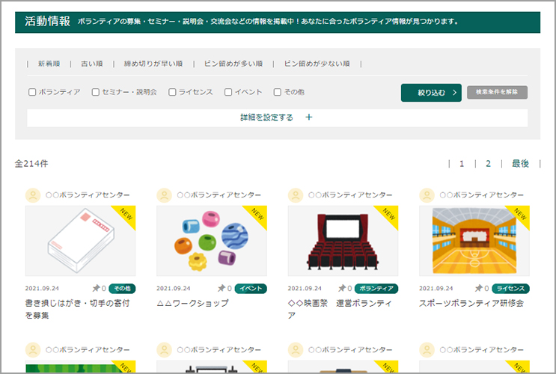Image resolution: width=556 pixels, height=374 pixels.
Task: Click avatar icon above movie theater card
Action: (296, 195)
